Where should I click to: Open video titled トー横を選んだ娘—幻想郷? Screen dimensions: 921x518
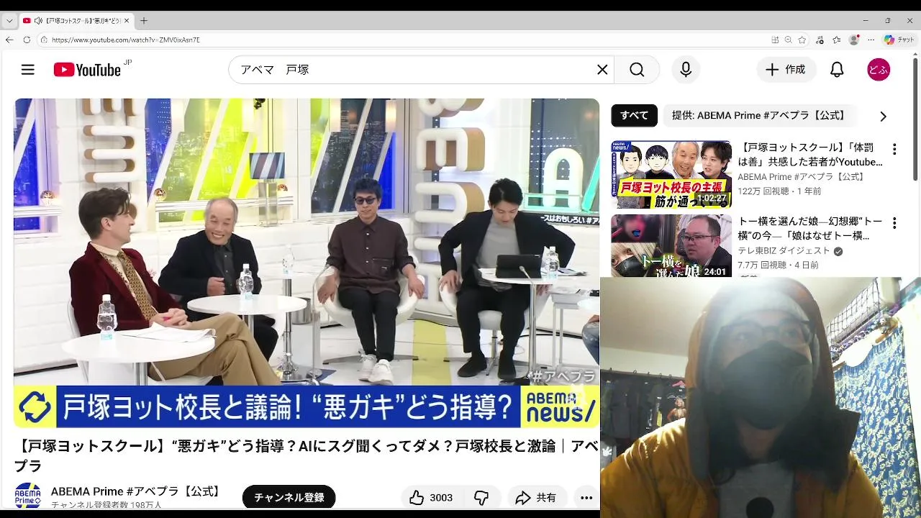[810, 229]
